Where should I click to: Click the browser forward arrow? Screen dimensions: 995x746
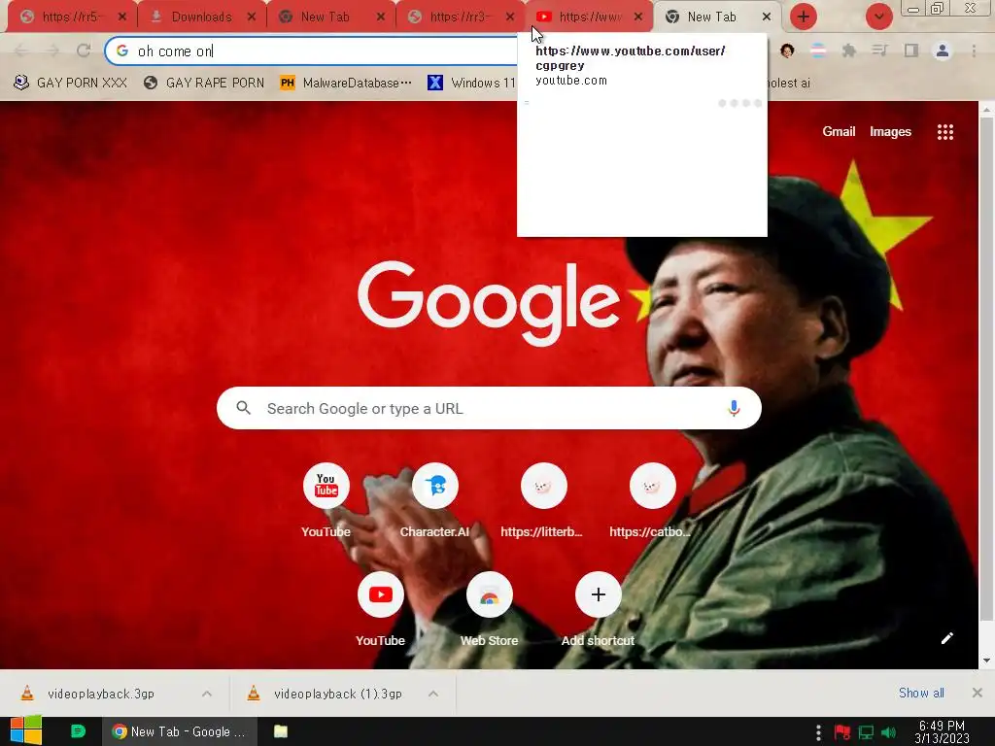[52, 51]
